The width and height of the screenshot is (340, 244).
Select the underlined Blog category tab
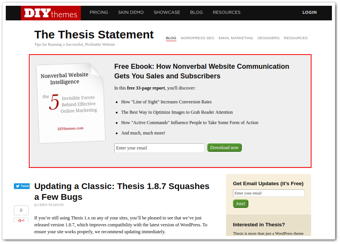171,38
